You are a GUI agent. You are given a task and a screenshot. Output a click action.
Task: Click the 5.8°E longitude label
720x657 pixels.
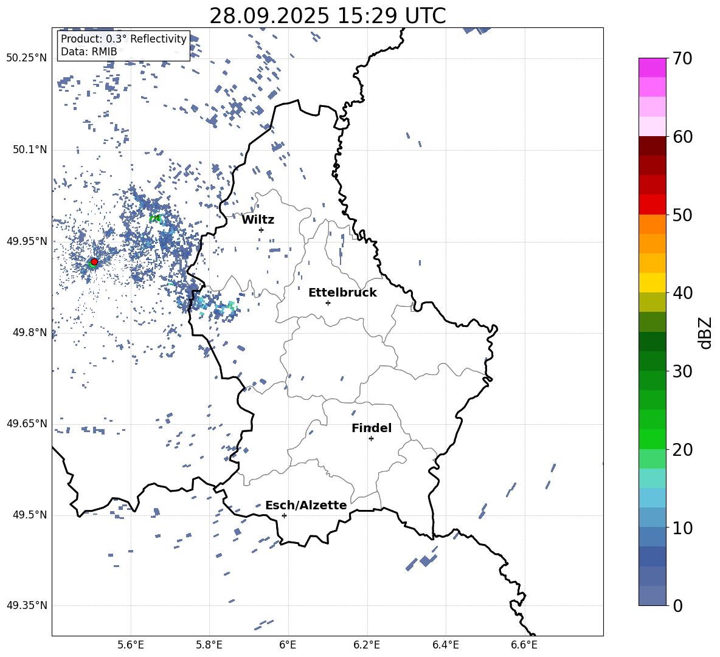tap(209, 645)
